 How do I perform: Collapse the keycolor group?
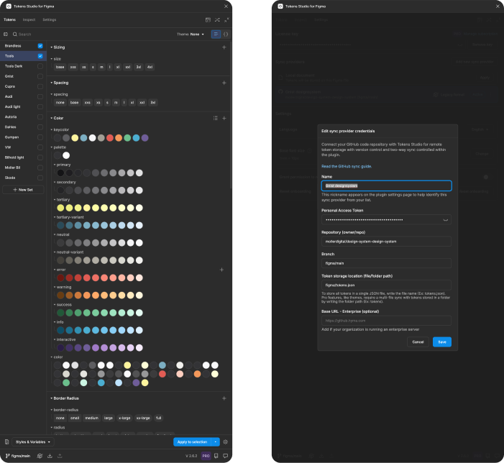pyautogui.click(x=60, y=130)
